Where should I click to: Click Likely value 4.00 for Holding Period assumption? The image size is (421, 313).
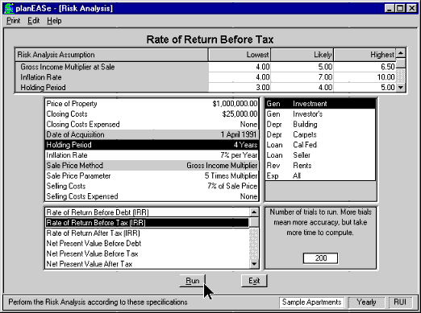pos(302,88)
